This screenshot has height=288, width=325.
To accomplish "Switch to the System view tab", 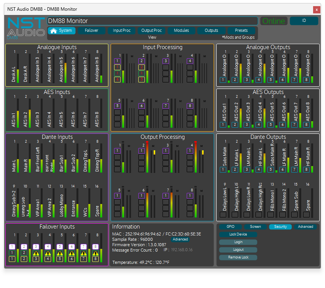I will [x=62, y=31].
